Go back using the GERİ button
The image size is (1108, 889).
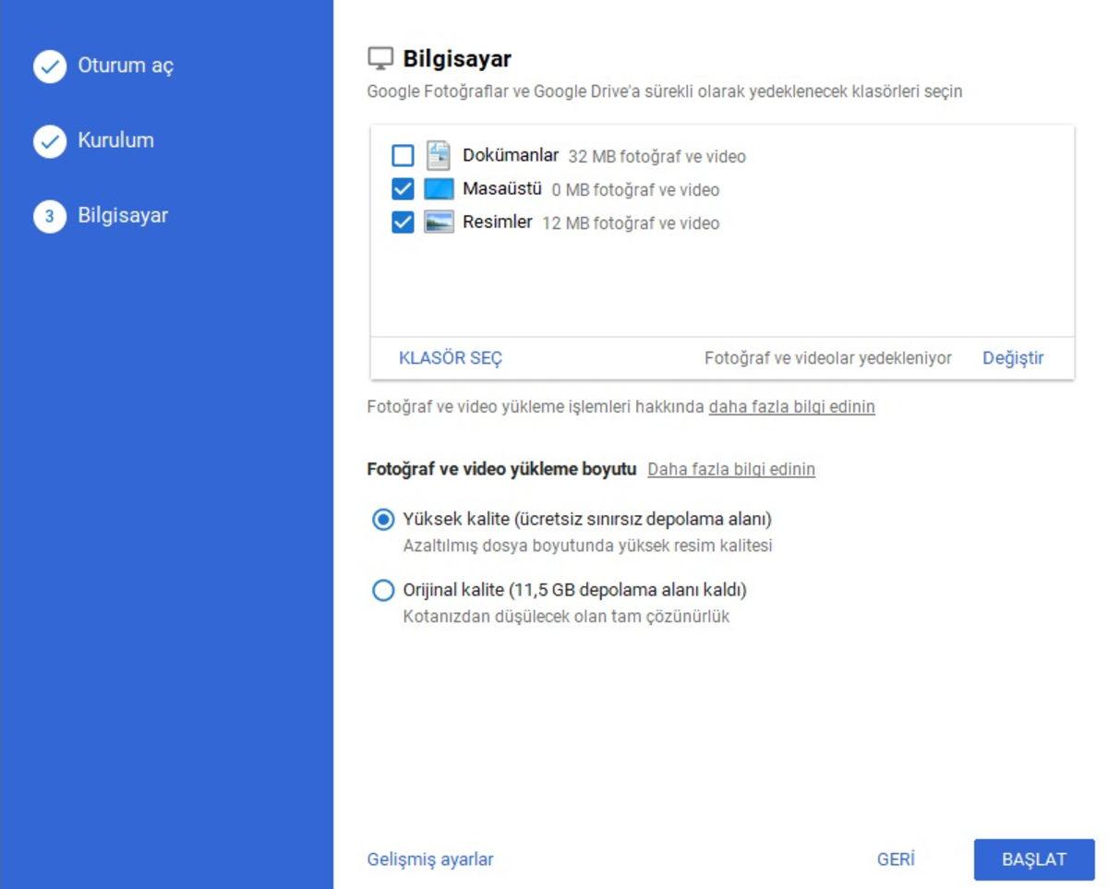[x=895, y=859]
